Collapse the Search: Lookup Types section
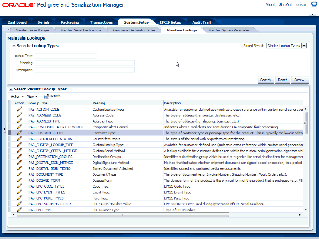The image size is (319, 239). click(x=14, y=46)
